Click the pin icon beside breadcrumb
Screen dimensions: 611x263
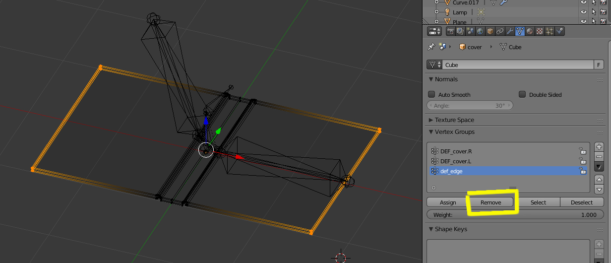(431, 47)
